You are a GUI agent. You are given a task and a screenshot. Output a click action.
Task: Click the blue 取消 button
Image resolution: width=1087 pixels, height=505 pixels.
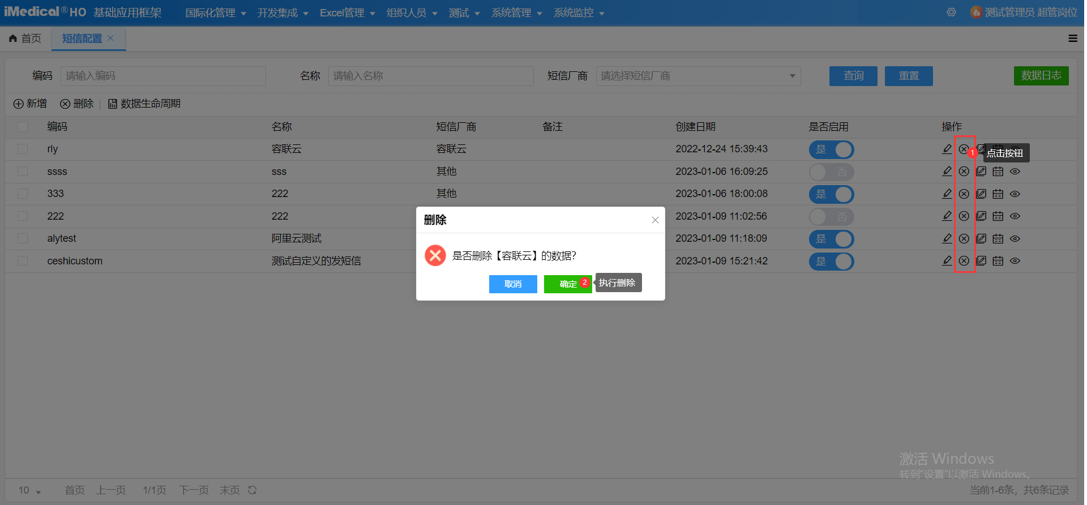513,284
